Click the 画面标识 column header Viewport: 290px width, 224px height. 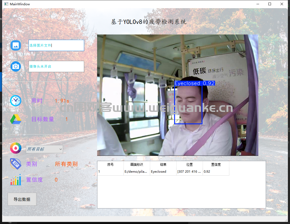[137, 165]
